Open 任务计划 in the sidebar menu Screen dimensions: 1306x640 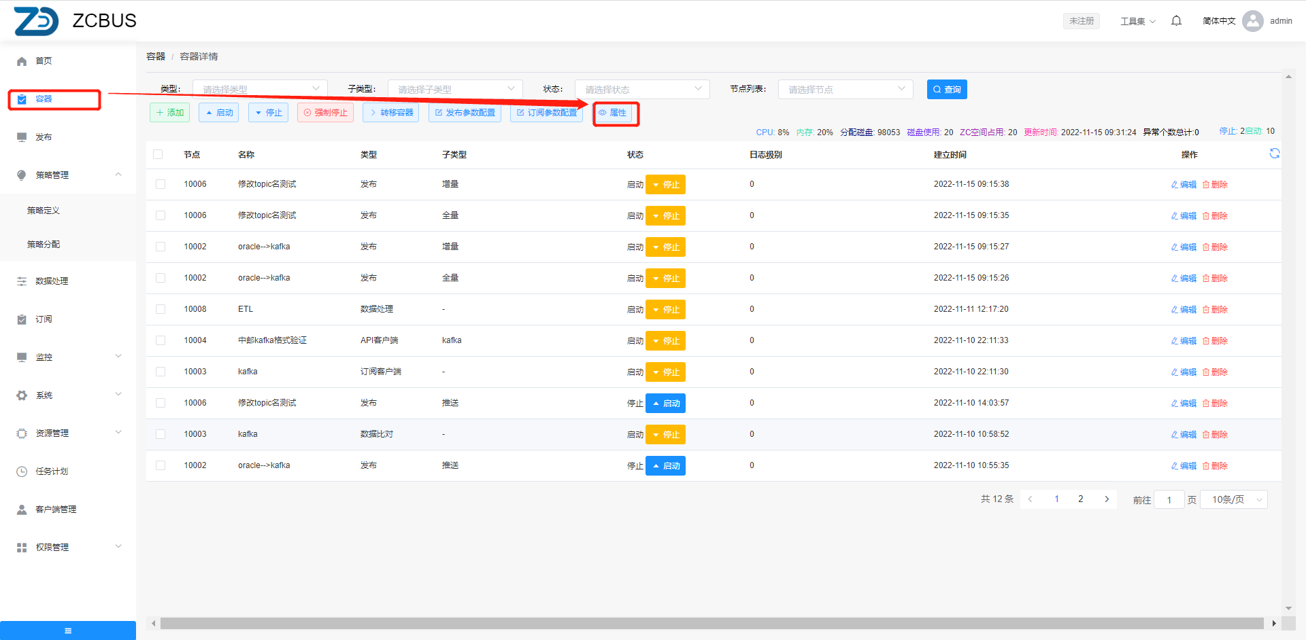pos(52,472)
